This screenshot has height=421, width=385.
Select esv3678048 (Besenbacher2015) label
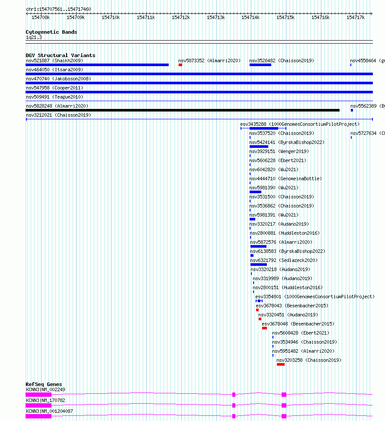tap(298, 324)
